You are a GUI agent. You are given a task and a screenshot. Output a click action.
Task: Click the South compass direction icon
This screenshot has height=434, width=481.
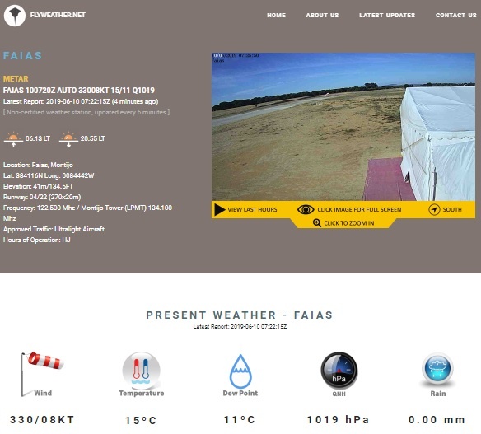point(434,209)
